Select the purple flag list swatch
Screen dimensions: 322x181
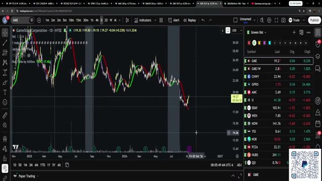(x=265, y=43)
